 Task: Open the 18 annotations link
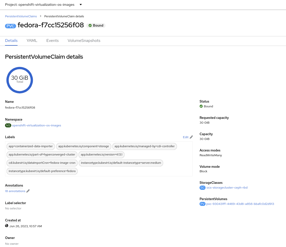15,191
